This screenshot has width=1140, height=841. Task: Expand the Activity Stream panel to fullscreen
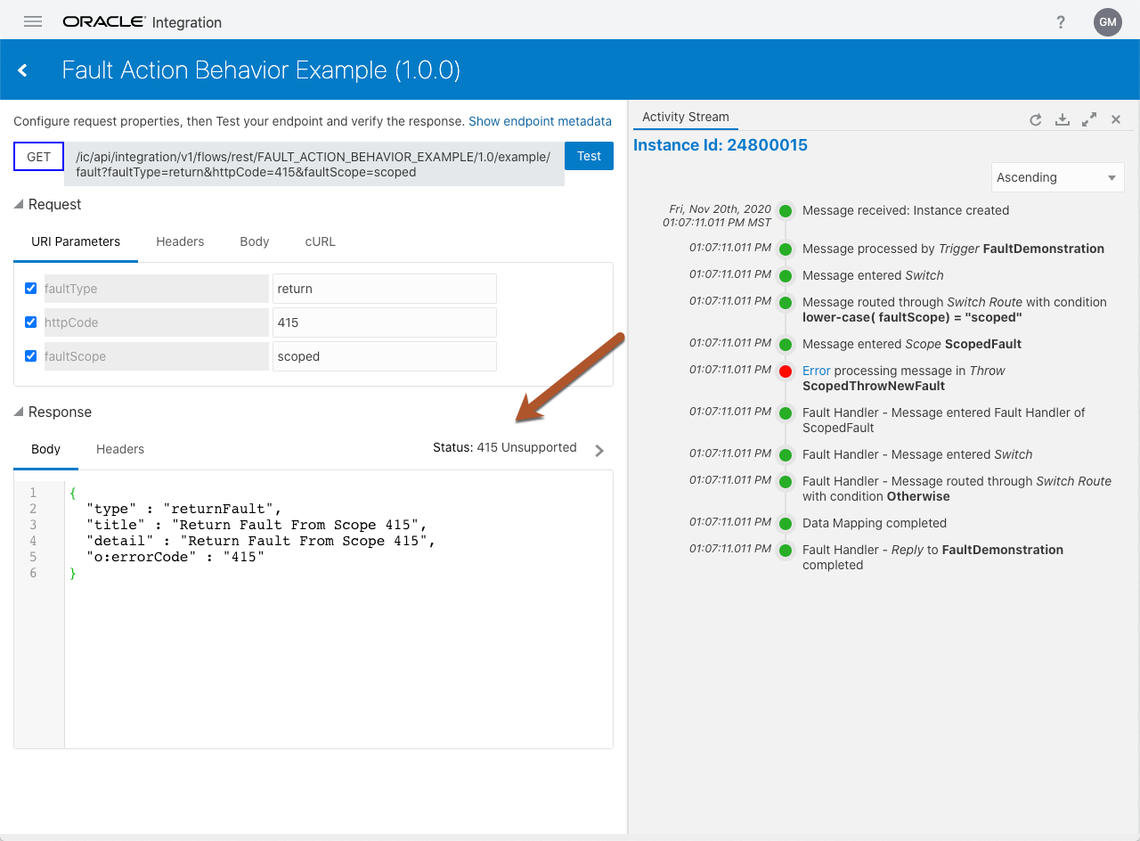(x=1088, y=119)
